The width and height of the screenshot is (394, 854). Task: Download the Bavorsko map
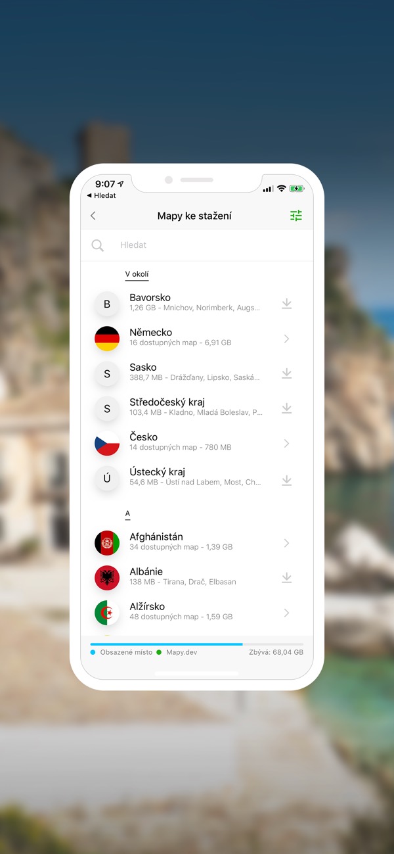point(286,304)
